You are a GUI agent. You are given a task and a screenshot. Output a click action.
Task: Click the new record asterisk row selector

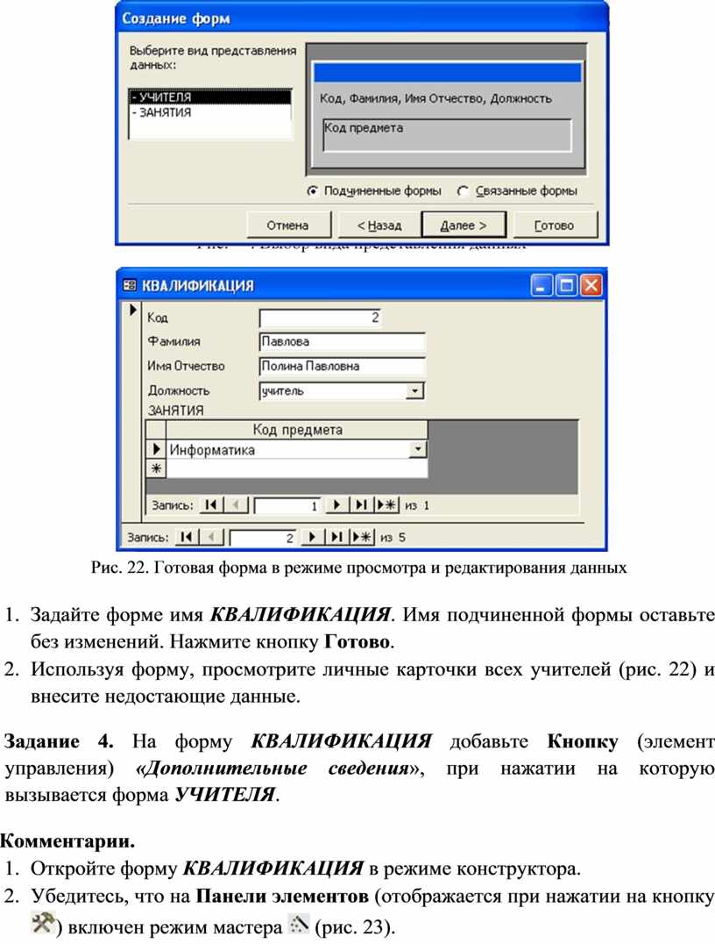point(156,468)
